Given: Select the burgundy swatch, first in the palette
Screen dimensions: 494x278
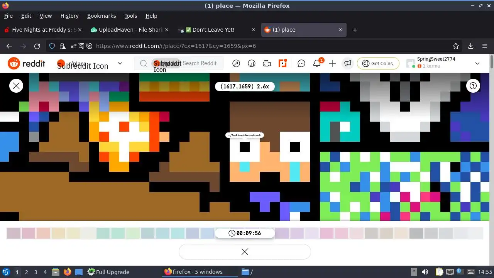Looking at the screenshot, I should [x=14, y=233].
